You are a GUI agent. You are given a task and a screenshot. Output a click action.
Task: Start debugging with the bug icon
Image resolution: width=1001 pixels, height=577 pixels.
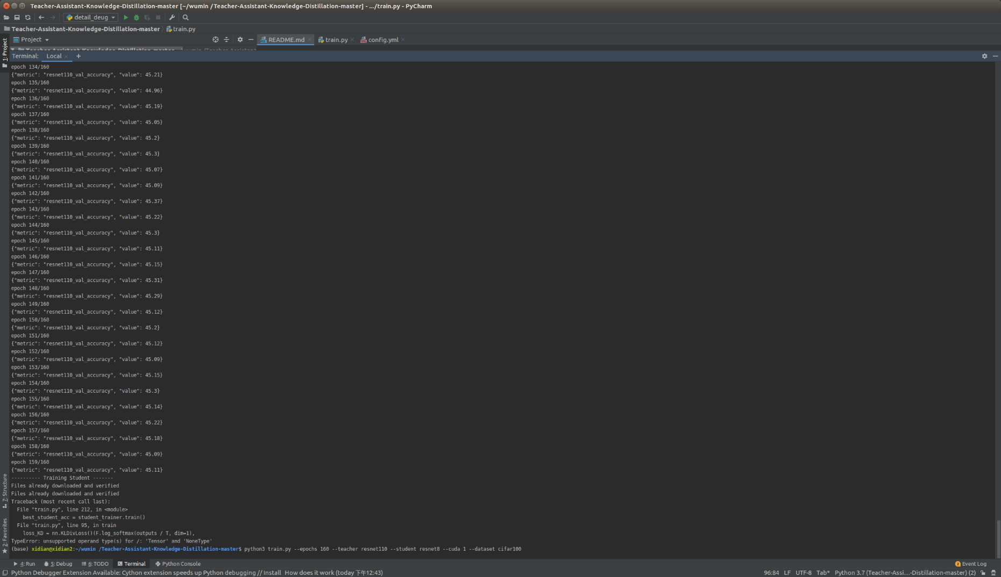[136, 17]
